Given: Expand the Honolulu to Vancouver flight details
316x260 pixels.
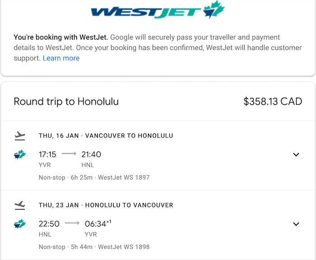Looking at the screenshot, I should tap(296, 224).
